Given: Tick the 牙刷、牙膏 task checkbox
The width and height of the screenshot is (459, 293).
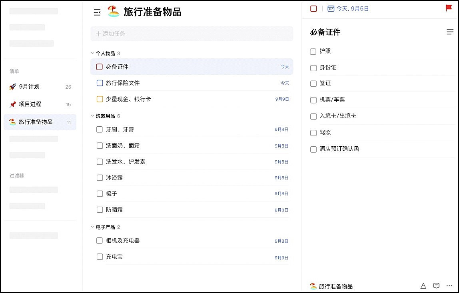Looking at the screenshot, I should (x=100, y=130).
